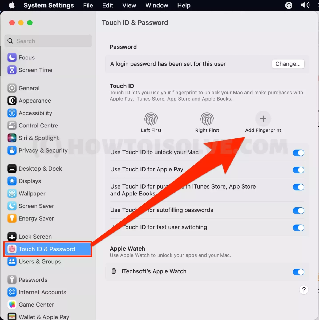Click the Right First fingerprint icon
The image size is (319, 320).
click(207, 119)
